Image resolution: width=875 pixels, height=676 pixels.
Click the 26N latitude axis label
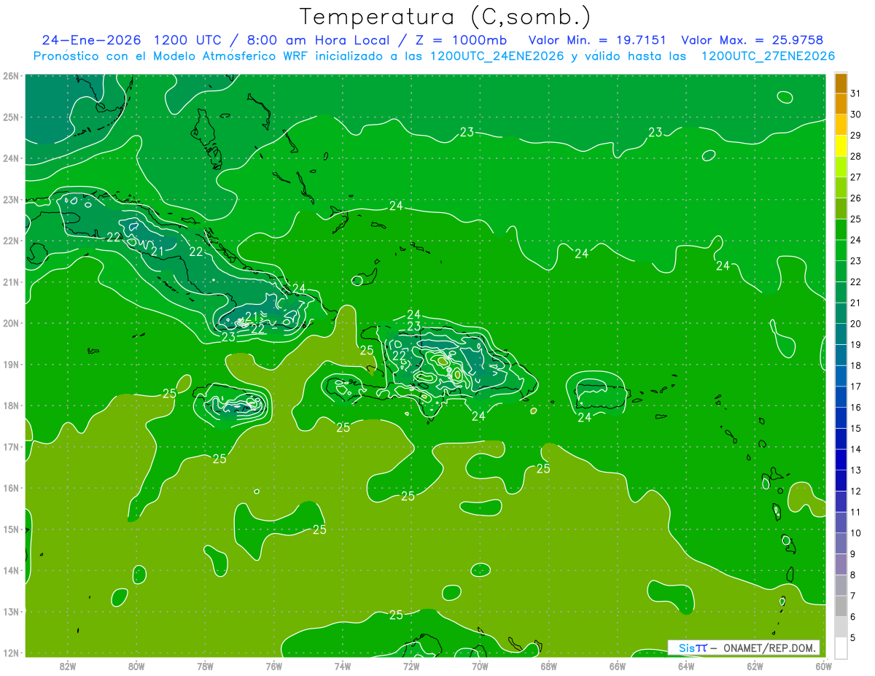click(10, 76)
